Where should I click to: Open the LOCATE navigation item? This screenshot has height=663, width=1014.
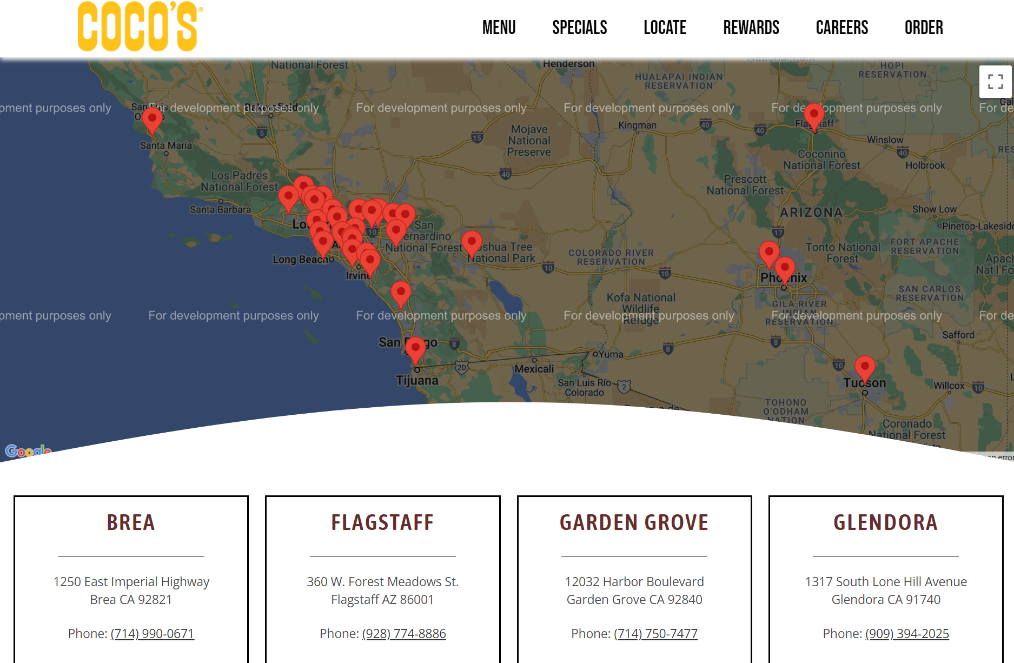point(665,28)
